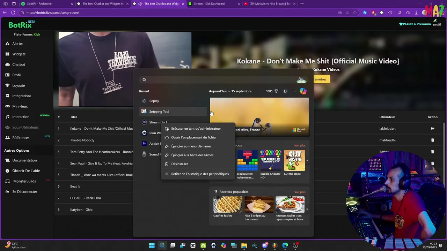This screenshot has width=447, height=251.
Task: Open Gaufres faciles recipe card
Action: [228, 207]
